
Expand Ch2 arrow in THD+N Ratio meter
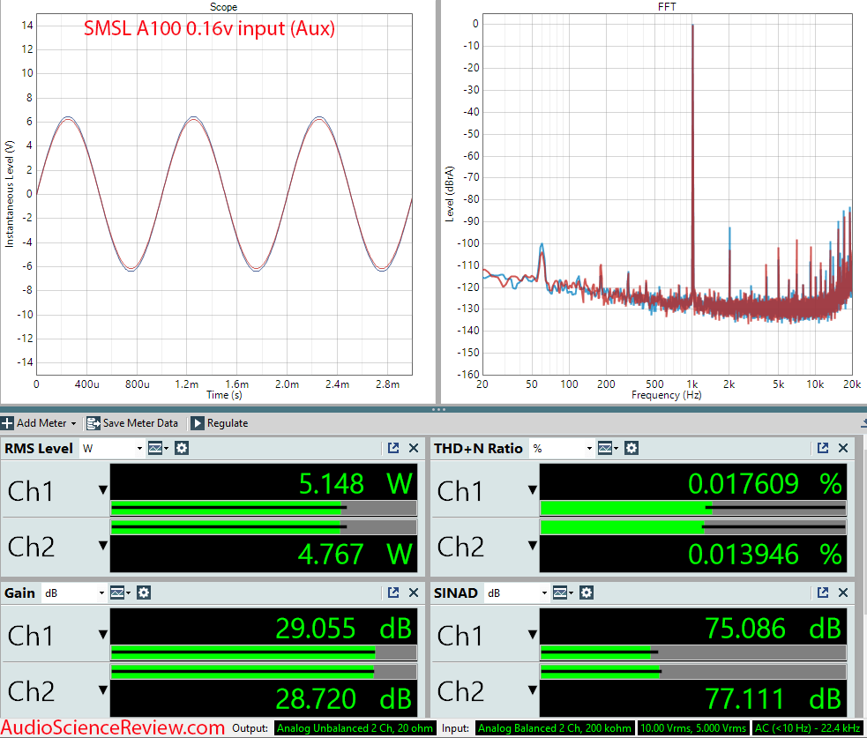tap(533, 546)
